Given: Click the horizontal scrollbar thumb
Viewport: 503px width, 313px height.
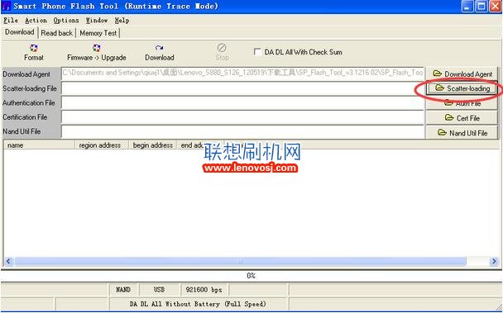Looking at the screenshot, I should click(240, 262).
